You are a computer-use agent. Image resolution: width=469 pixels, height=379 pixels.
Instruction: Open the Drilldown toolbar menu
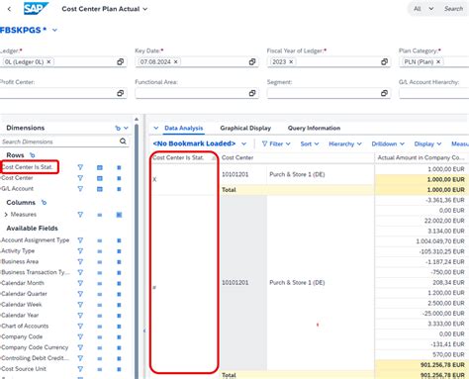pyautogui.click(x=388, y=143)
